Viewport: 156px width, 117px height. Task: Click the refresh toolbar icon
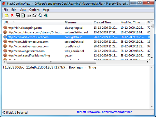coord(23,16)
